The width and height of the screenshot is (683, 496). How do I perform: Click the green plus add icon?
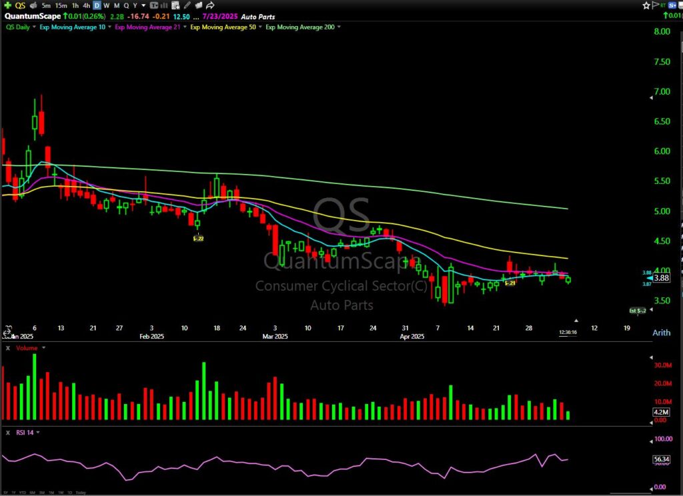point(8,5)
